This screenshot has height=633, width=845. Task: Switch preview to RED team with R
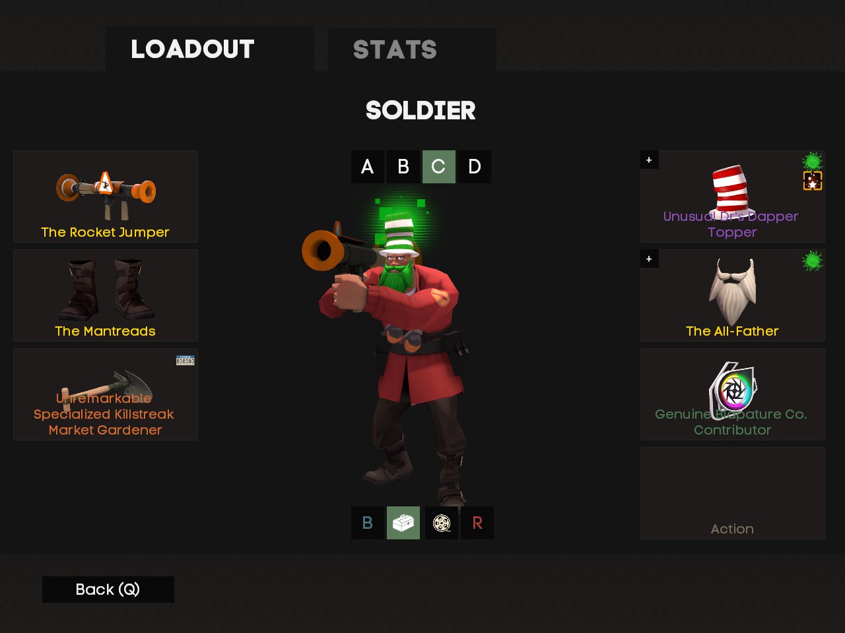(477, 523)
